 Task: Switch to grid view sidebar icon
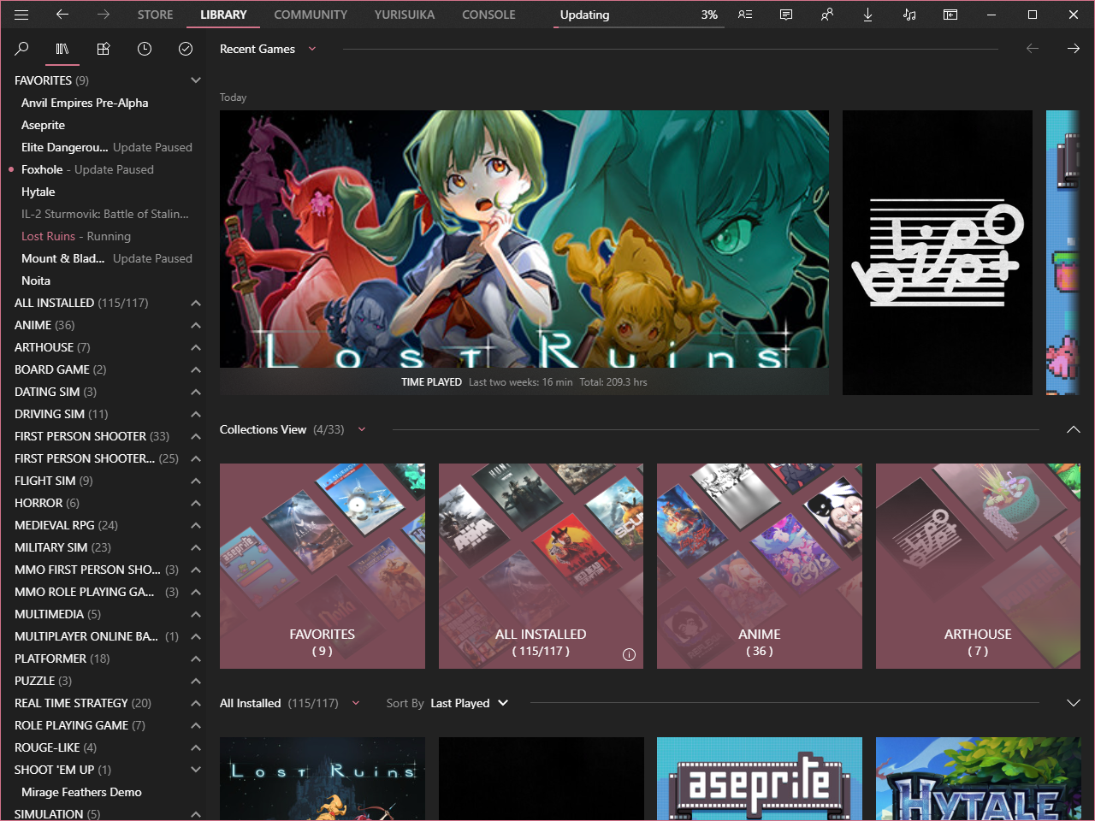click(104, 49)
